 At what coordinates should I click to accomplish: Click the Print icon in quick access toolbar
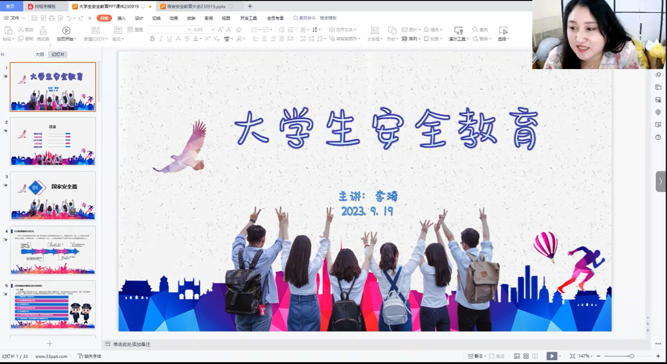[x=52, y=18]
